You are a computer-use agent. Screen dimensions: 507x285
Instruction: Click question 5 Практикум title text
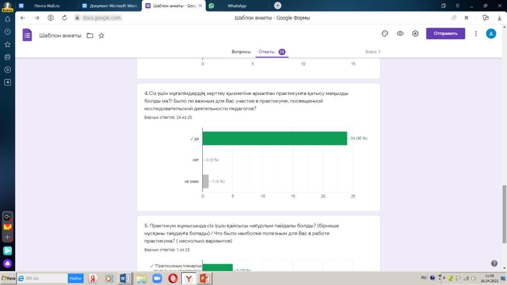pyautogui.click(x=242, y=233)
